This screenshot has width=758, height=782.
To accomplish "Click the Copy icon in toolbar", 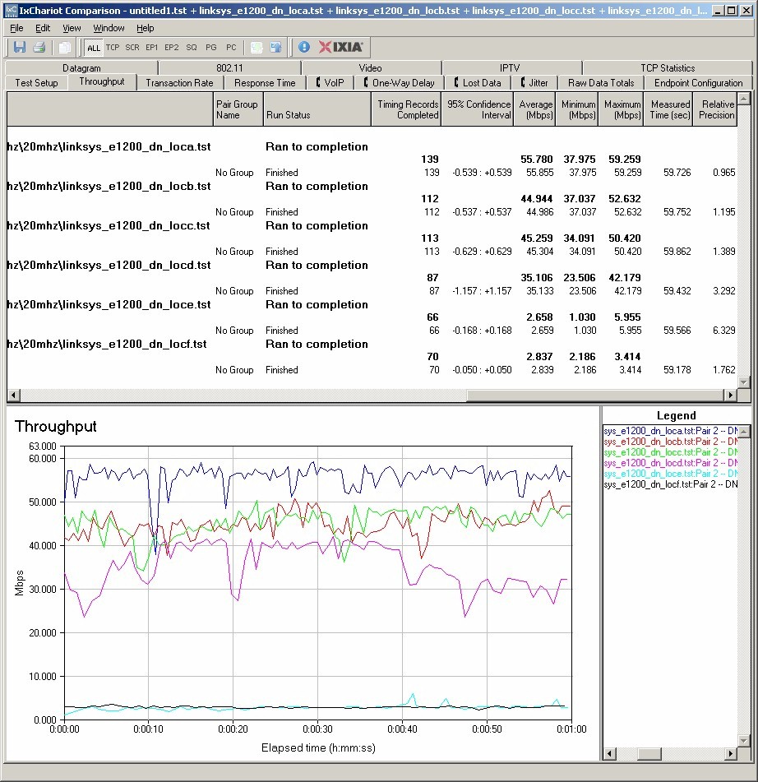I will (x=64, y=48).
